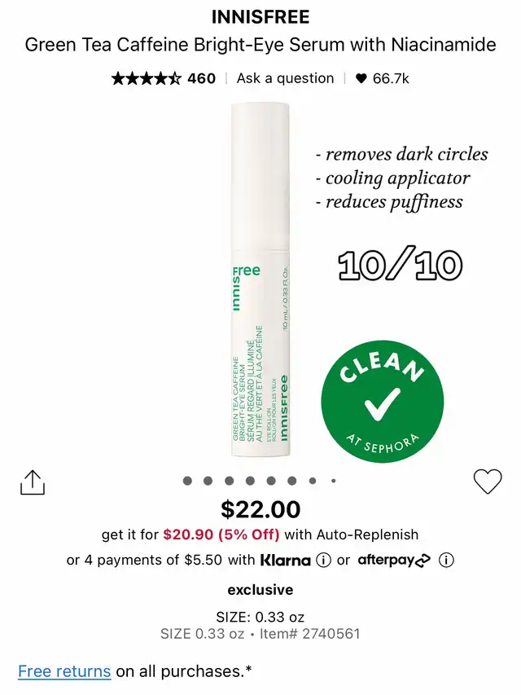Click the INNISFREE brand name heading
The image size is (521, 695).
pos(260,17)
